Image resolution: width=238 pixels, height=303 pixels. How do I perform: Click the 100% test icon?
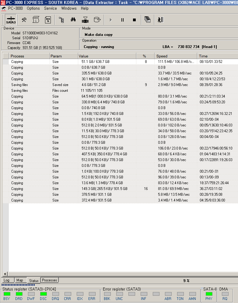point(48,20)
